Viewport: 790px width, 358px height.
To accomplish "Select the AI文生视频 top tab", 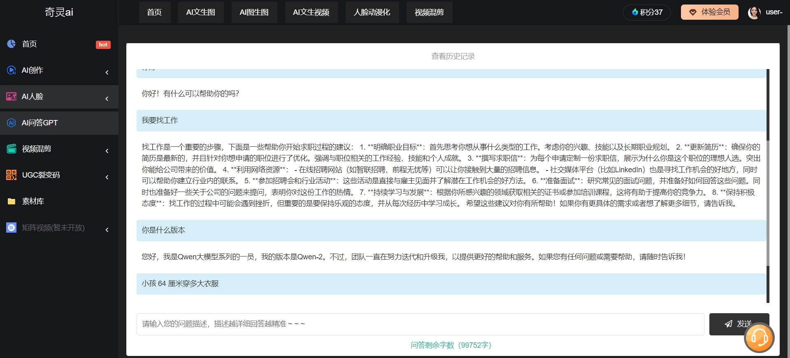I will click(x=311, y=12).
